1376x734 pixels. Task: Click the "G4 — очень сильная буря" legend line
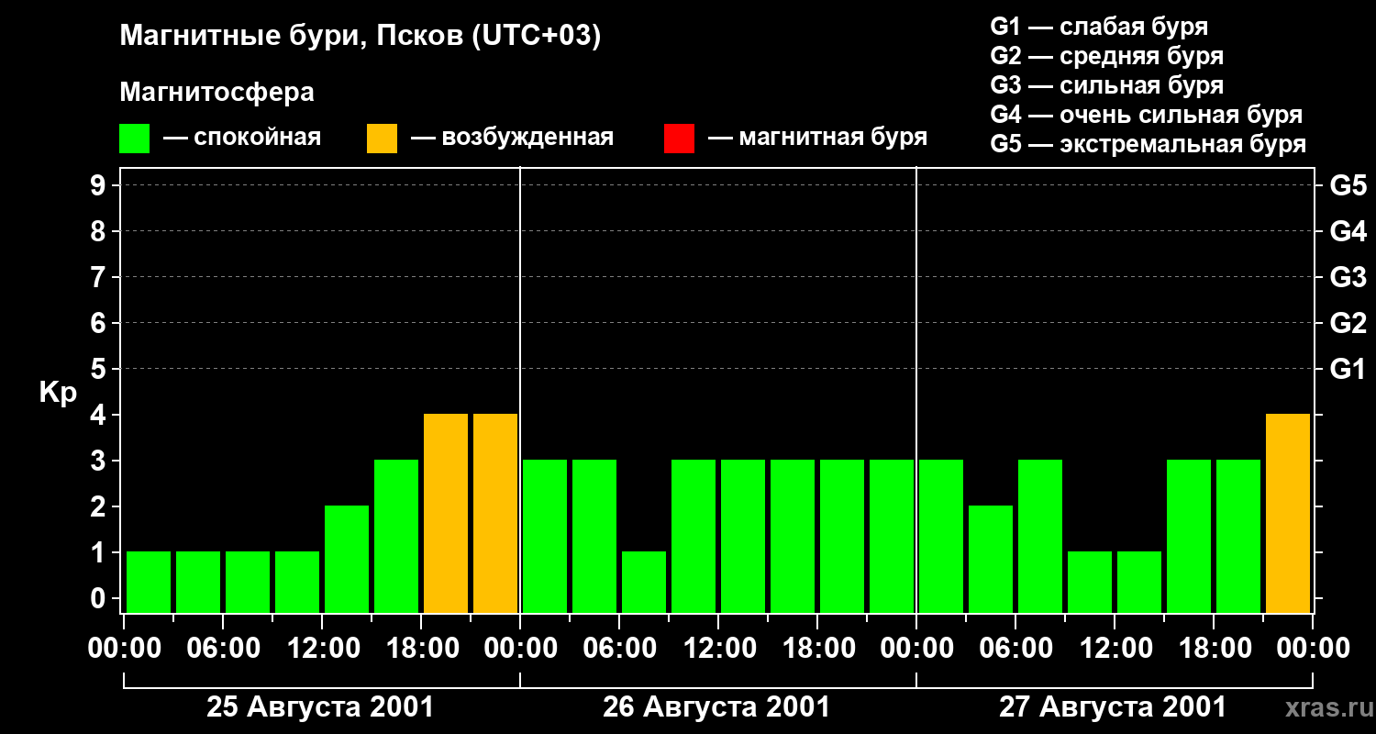click(x=1147, y=115)
